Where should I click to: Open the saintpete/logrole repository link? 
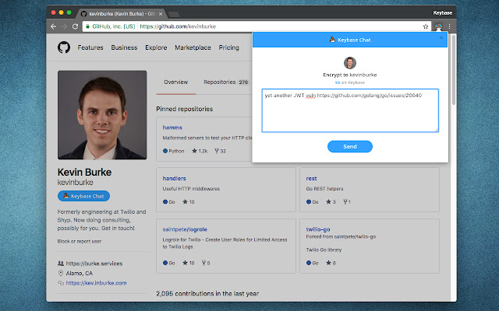[x=185, y=229]
